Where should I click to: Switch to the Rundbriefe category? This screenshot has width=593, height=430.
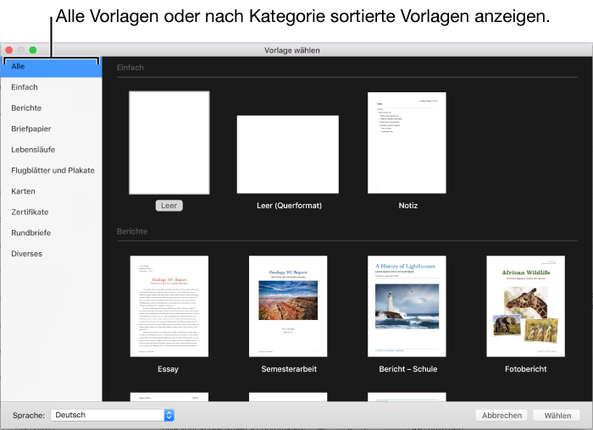point(30,233)
